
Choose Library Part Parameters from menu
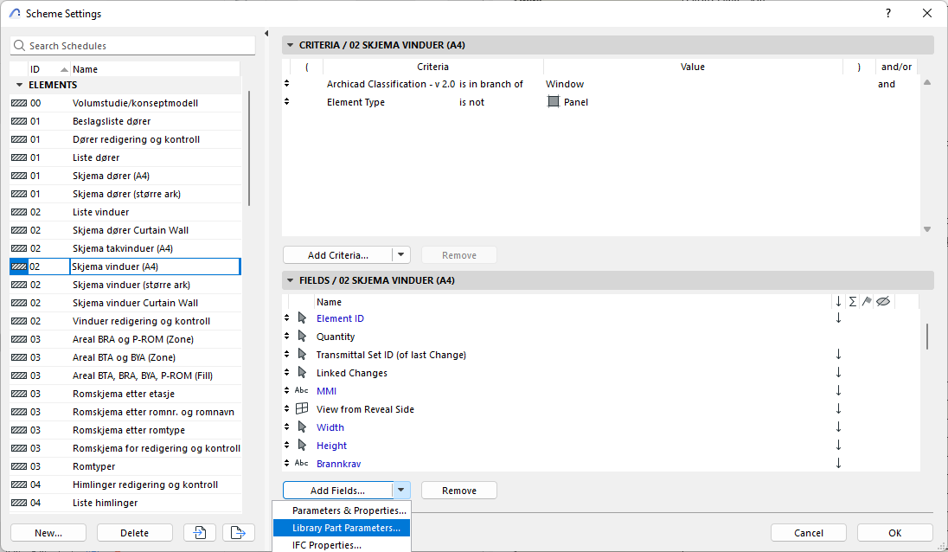(x=346, y=528)
